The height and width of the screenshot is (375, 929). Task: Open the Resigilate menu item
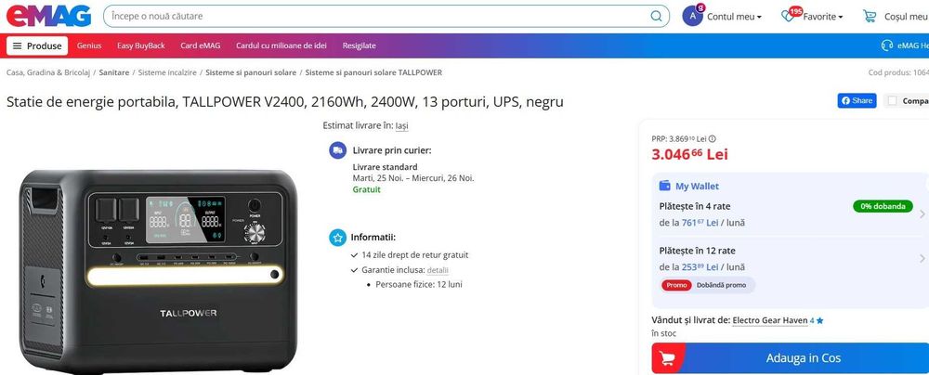coord(360,45)
